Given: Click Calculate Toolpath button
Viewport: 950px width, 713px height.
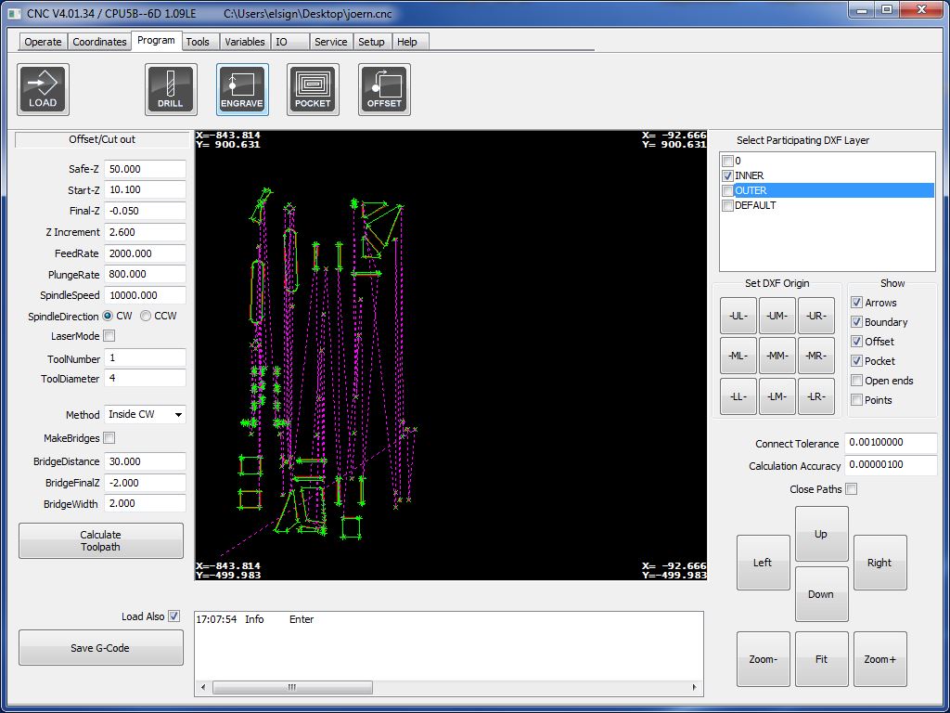Looking at the screenshot, I should 101,541.
